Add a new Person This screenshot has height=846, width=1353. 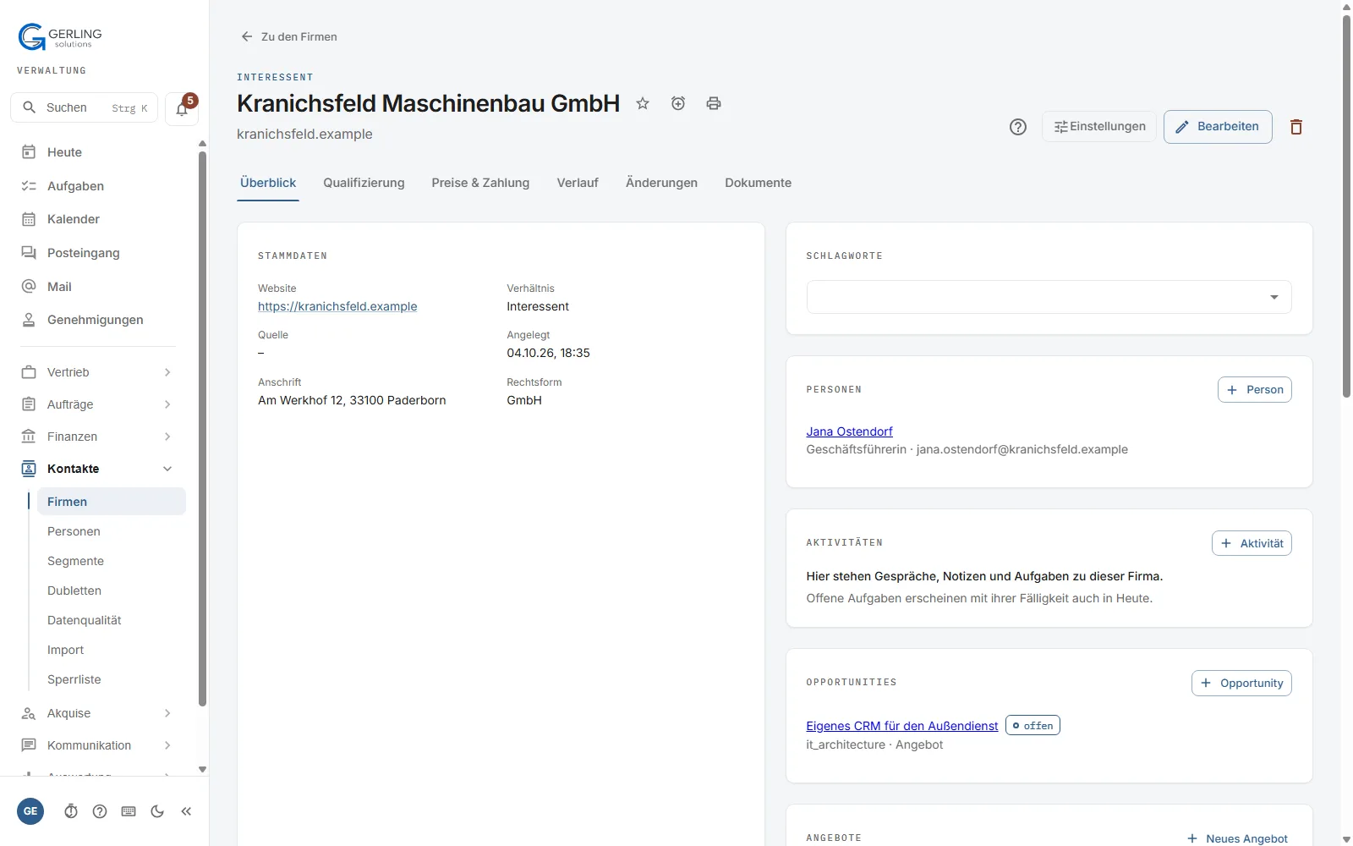tap(1254, 390)
